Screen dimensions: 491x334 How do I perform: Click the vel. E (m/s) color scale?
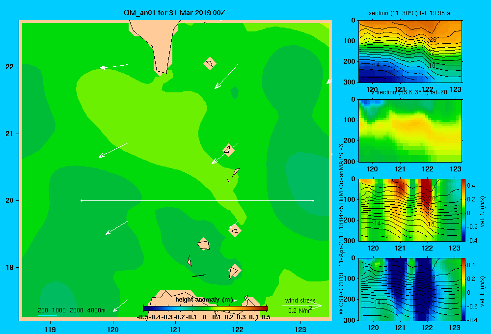coord(464,289)
